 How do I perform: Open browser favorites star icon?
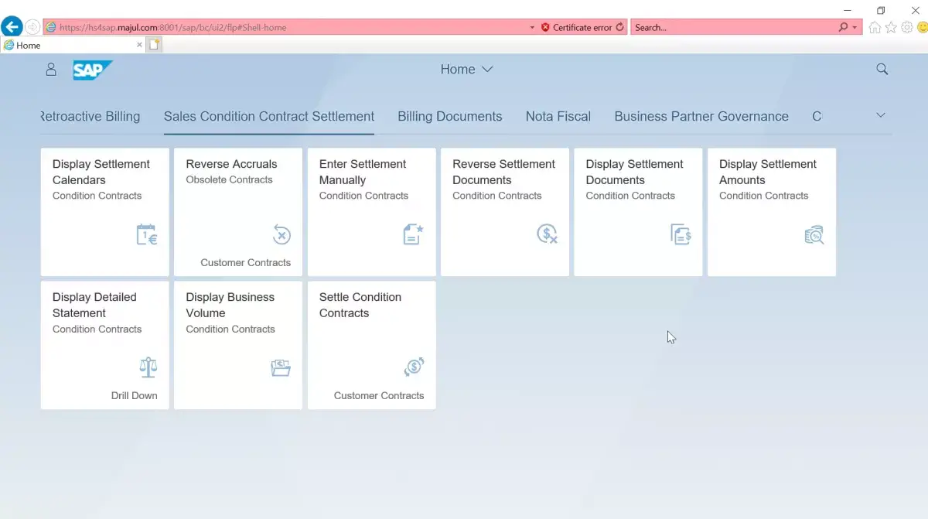pyautogui.click(x=891, y=27)
